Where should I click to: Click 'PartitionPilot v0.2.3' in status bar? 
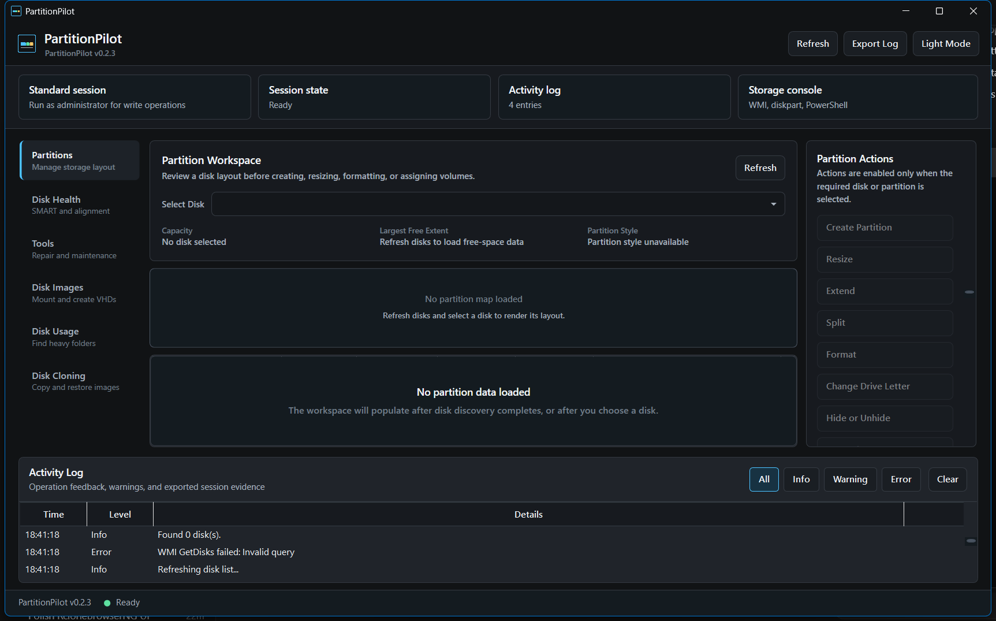pyautogui.click(x=55, y=603)
